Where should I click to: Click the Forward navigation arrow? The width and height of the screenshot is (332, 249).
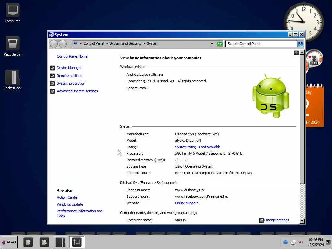pos(63,44)
